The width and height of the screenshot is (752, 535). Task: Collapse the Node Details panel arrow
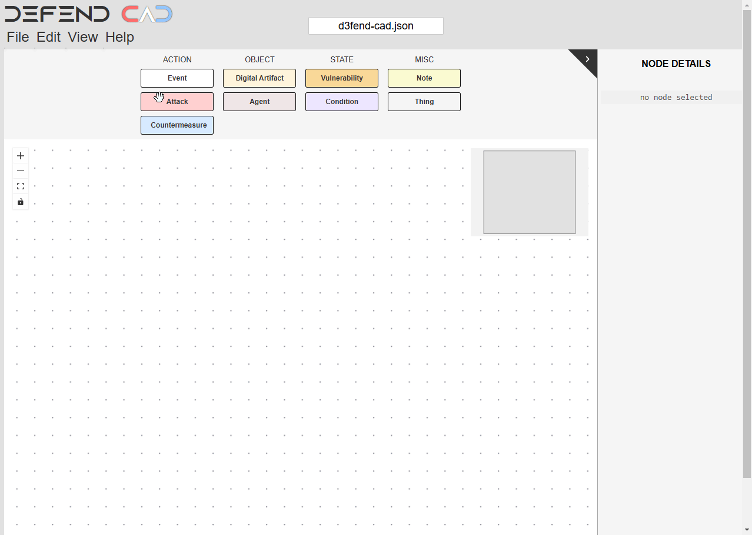click(587, 59)
